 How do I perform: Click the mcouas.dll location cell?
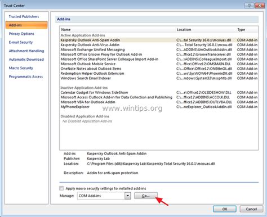tap(204, 40)
